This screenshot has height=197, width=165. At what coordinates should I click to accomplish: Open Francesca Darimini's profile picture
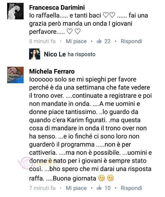[x=15, y=11]
